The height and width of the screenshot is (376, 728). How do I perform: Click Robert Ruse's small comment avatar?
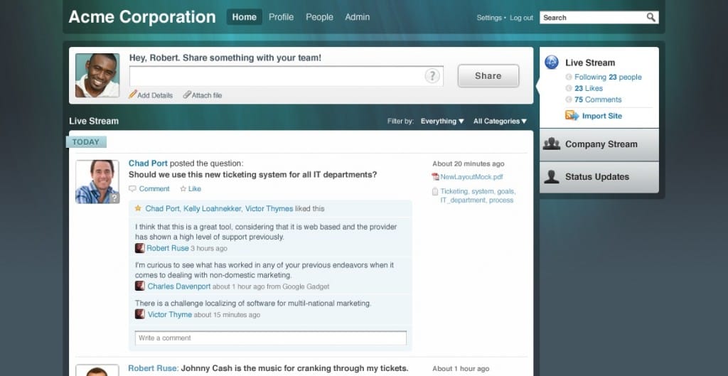[140, 248]
